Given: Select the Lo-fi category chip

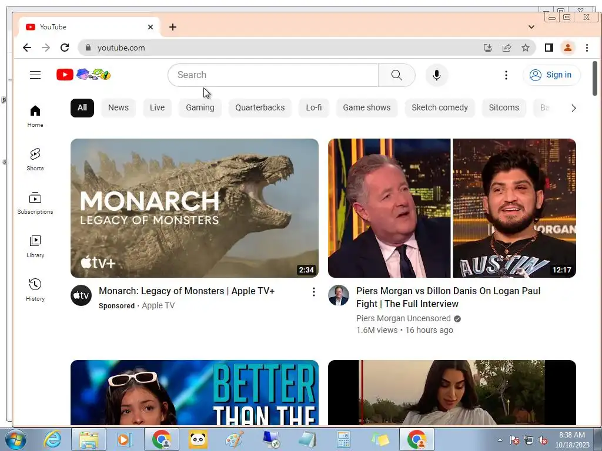Looking at the screenshot, I should [x=314, y=108].
